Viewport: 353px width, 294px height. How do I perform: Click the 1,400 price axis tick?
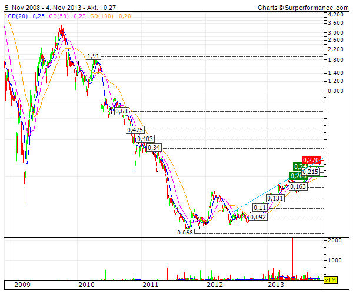[x=335, y=73]
